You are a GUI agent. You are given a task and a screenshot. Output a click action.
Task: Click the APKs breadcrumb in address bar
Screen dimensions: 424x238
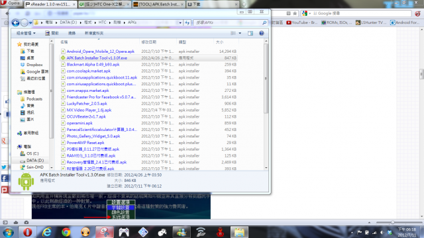tap(132, 22)
